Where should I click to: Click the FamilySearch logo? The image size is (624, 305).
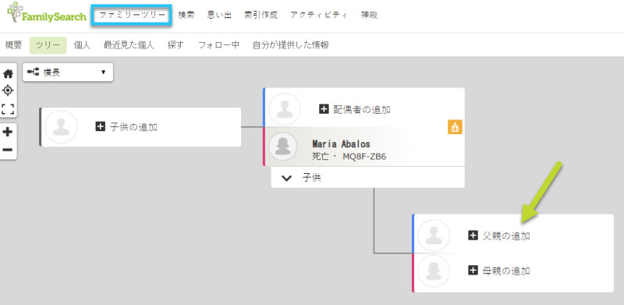[47, 13]
